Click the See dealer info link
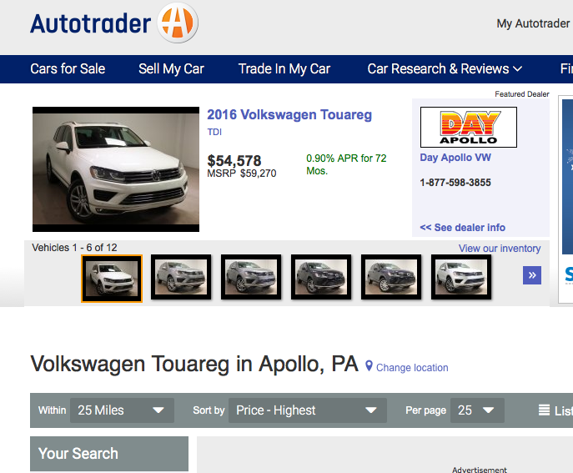 click(462, 228)
